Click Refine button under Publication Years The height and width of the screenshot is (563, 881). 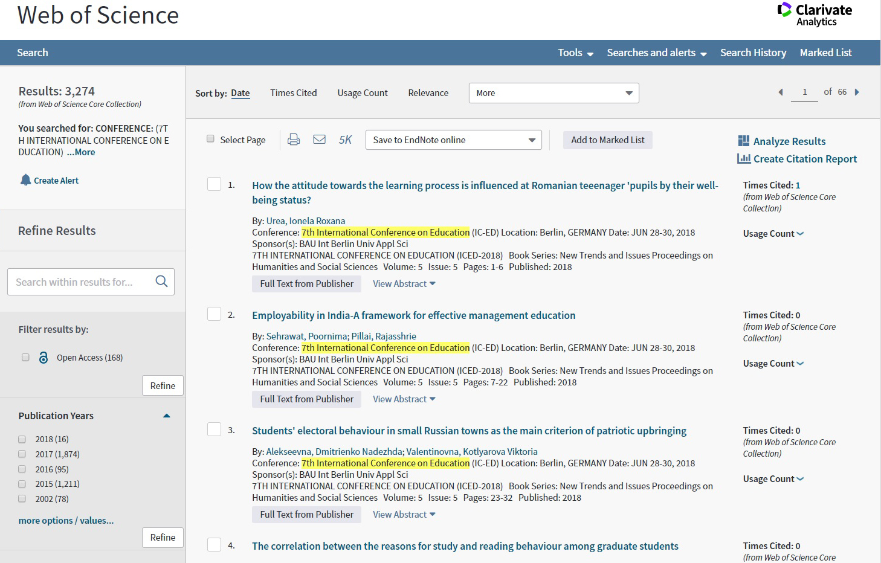pos(163,537)
